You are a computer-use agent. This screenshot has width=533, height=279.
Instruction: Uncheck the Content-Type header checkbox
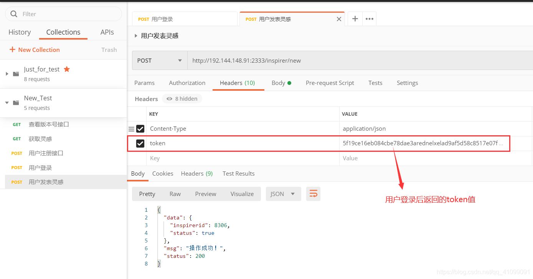[x=140, y=129]
